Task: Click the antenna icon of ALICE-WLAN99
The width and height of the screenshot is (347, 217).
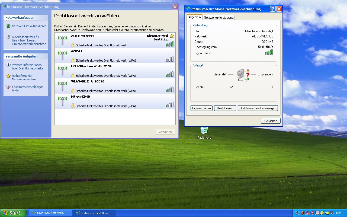Action: tap(62, 40)
